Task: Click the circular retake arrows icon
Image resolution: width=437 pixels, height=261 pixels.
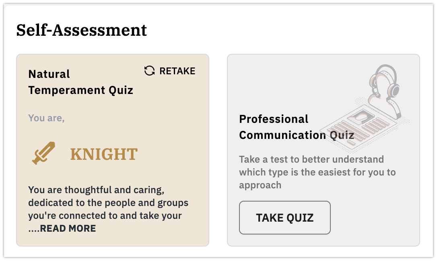Action: click(x=149, y=71)
